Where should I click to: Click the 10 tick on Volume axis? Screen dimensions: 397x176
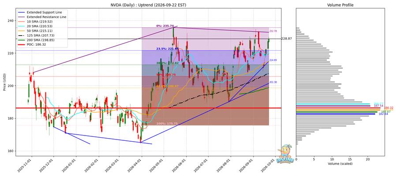(x=332, y=160)
